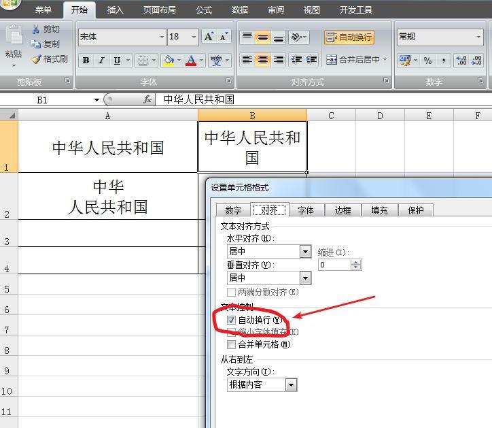Click the formula bar text 中华人民共和国

[199, 99]
